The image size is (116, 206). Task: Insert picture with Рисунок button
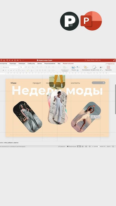[74, 69]
